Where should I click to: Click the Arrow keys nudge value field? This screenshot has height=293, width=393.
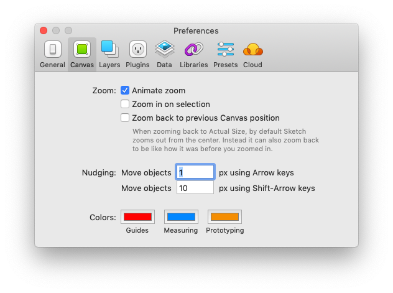195,172
